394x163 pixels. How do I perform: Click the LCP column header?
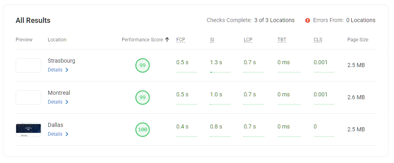[x=248, y=40]
